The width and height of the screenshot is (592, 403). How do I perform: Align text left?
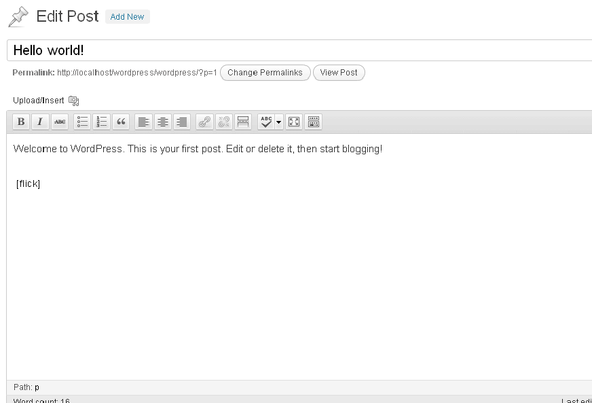(x=143, y=122)
